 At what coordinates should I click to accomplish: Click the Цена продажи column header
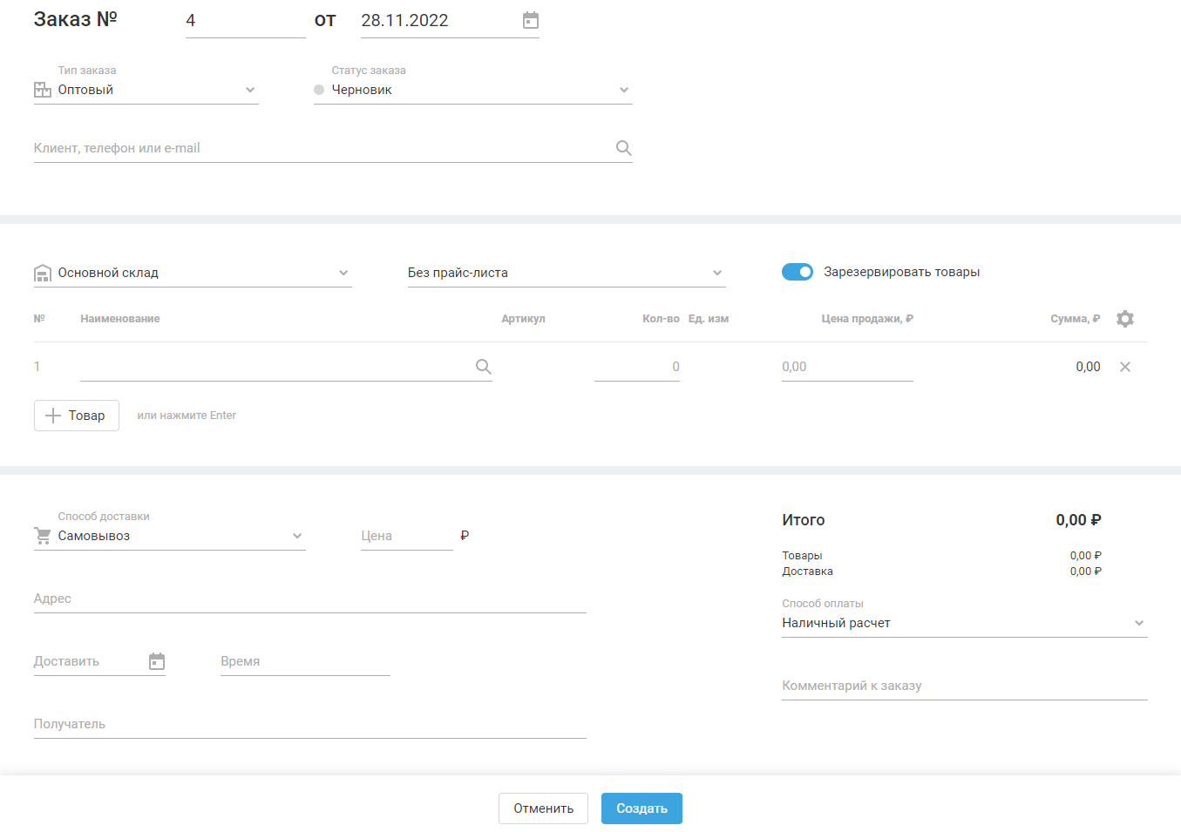[867, 319]
